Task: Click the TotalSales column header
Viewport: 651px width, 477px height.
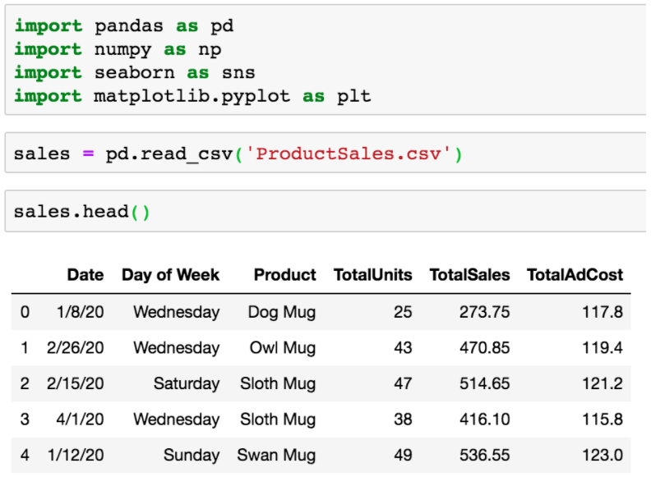Action: click(x=469, y=274)
